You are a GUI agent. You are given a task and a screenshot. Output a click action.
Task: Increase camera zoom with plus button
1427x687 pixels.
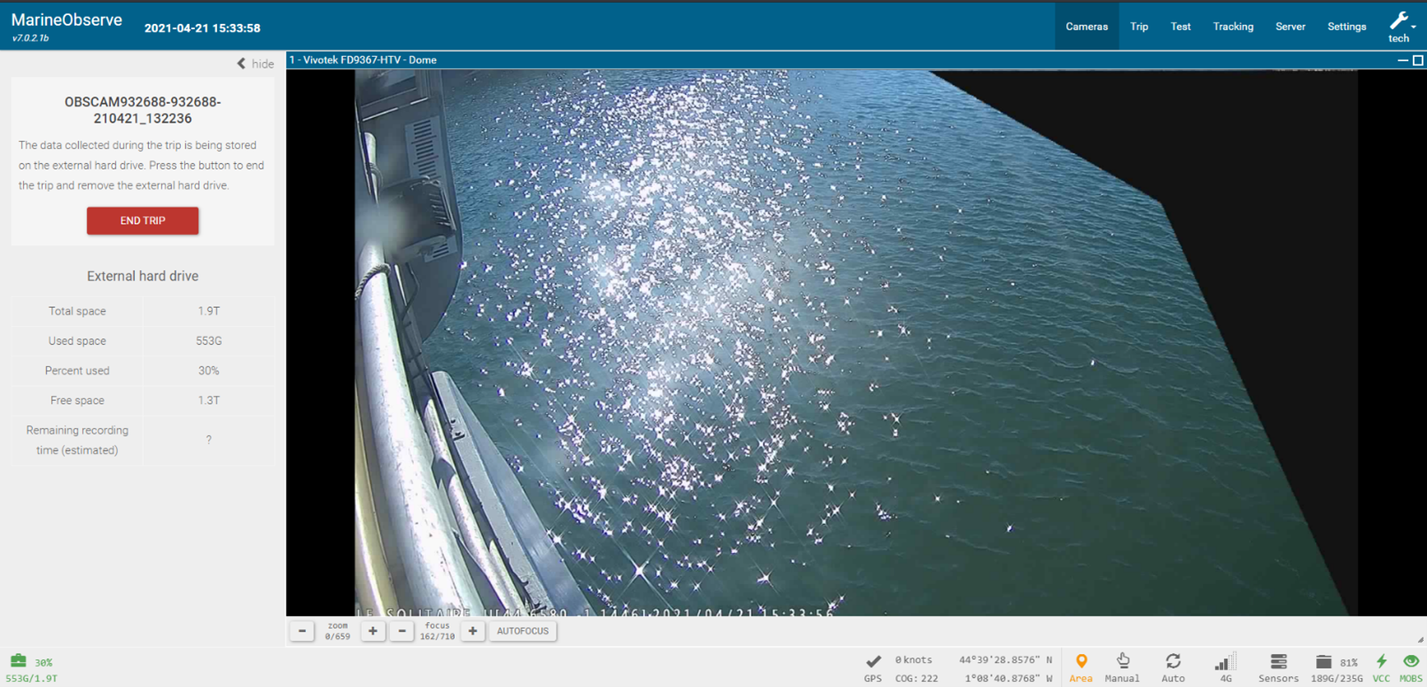(x=373, y=631)
